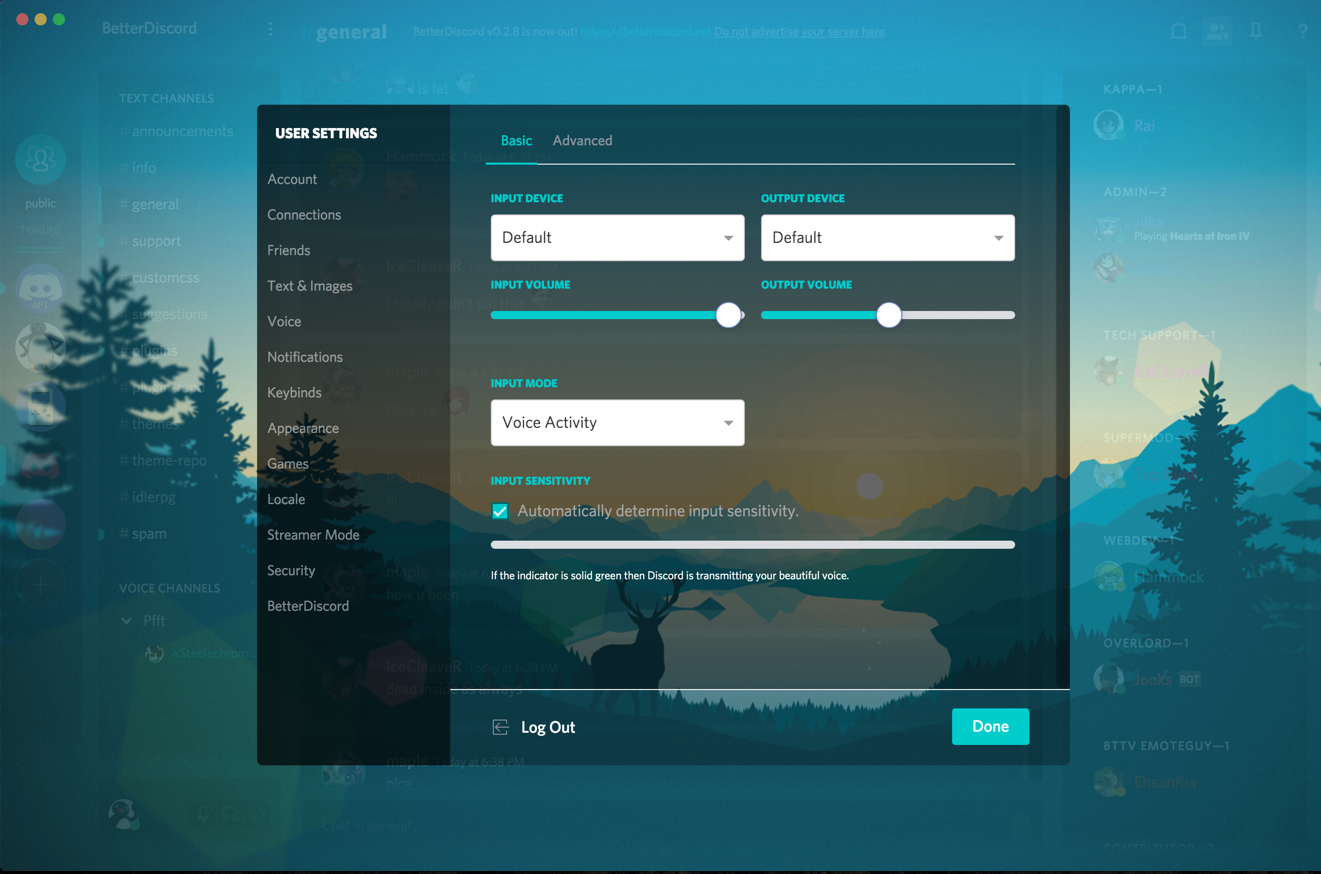This screenshot has height=874, width=1321.
Task: Click the Output Volume slider handle
Action: point(889,316)
